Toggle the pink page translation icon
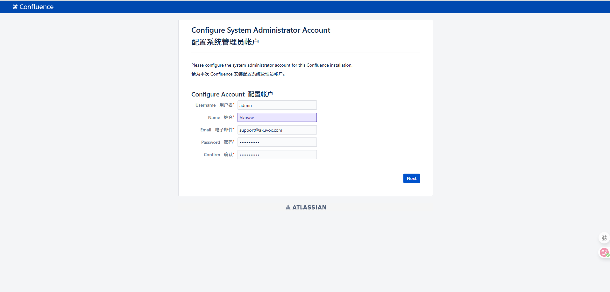 [604, 252]
